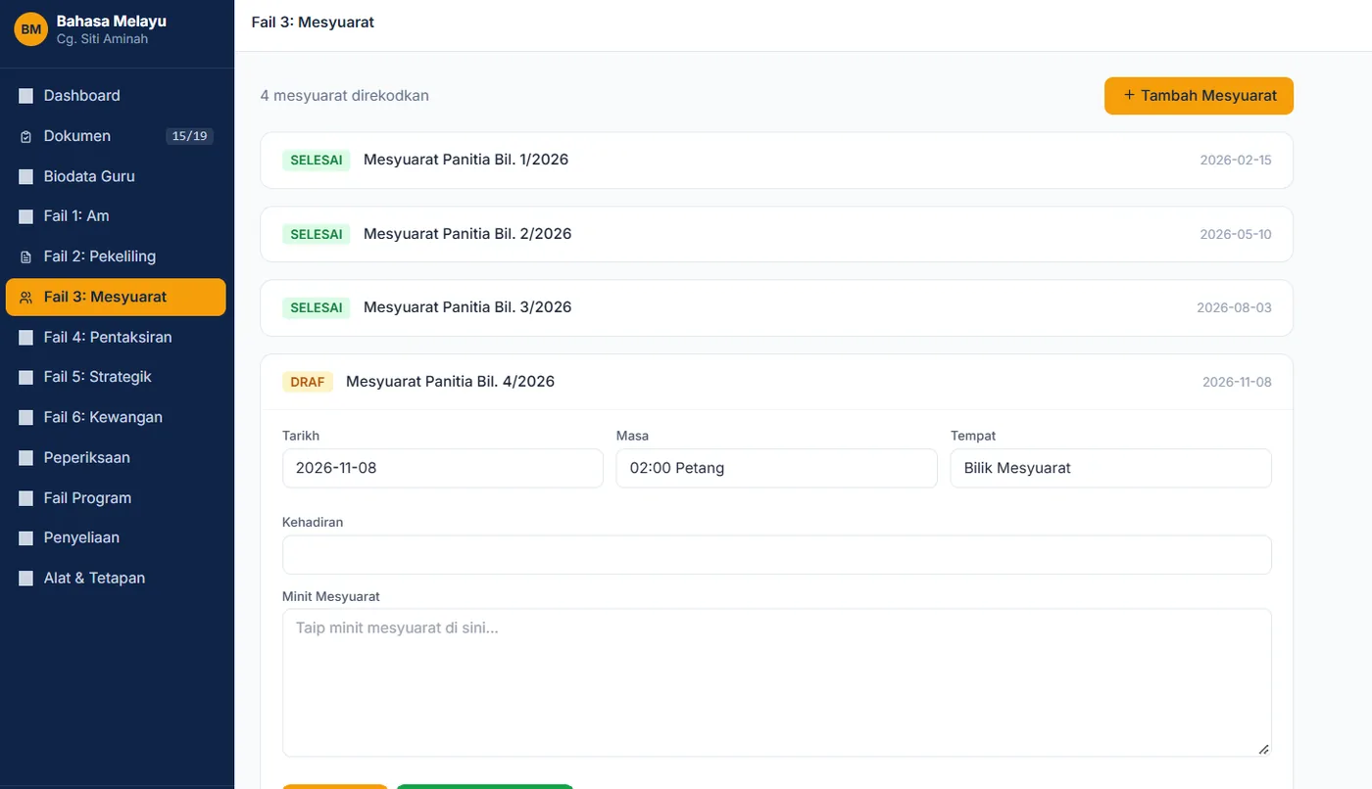The height and width of the screenshot is (789, 1372).
Task: Click the "Tarikh" label
Action: (x=301, y=436)
